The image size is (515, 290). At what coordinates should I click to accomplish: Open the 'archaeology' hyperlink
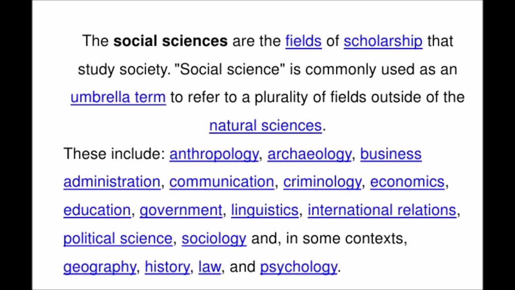point(309,154)
